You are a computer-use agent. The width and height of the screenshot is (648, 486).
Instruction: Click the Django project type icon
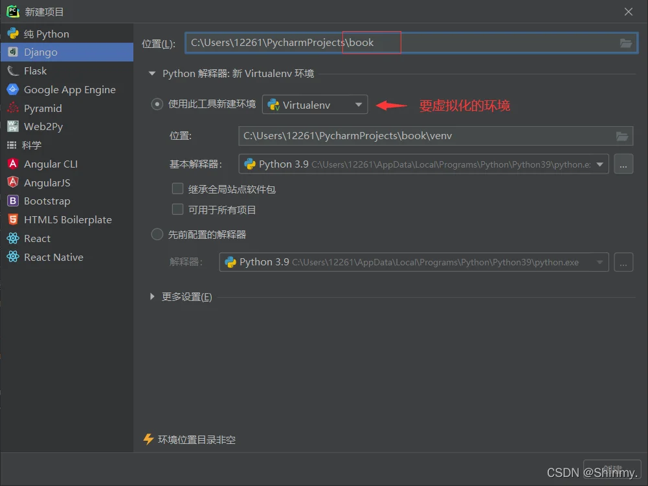point(13,52)
